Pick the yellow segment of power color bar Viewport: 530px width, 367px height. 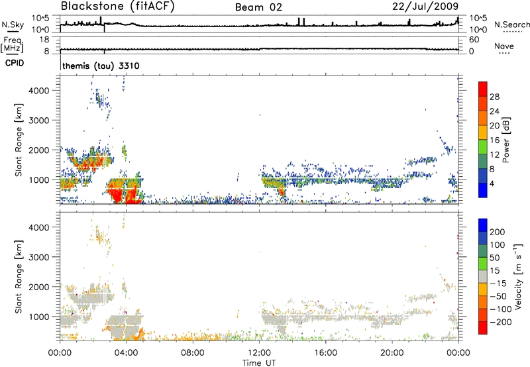tap(483, 132)
